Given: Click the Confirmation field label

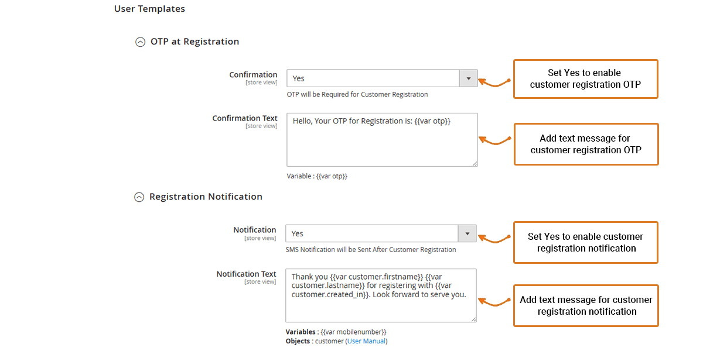Looking at the screenshot, I should [x=253, y=75].
